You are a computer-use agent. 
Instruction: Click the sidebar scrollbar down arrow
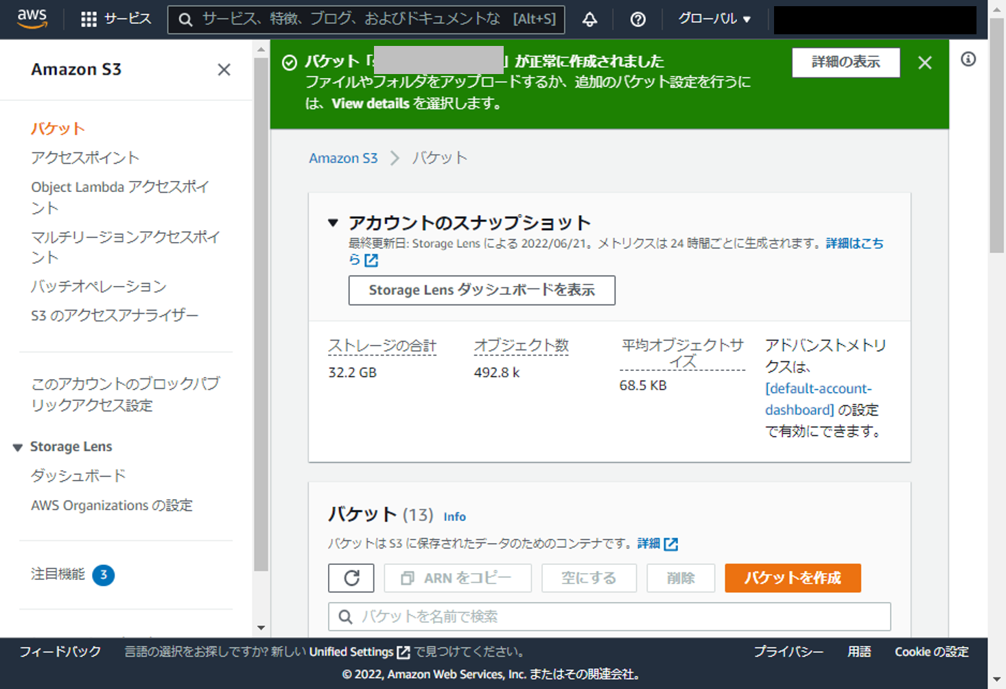click(261, 627)
